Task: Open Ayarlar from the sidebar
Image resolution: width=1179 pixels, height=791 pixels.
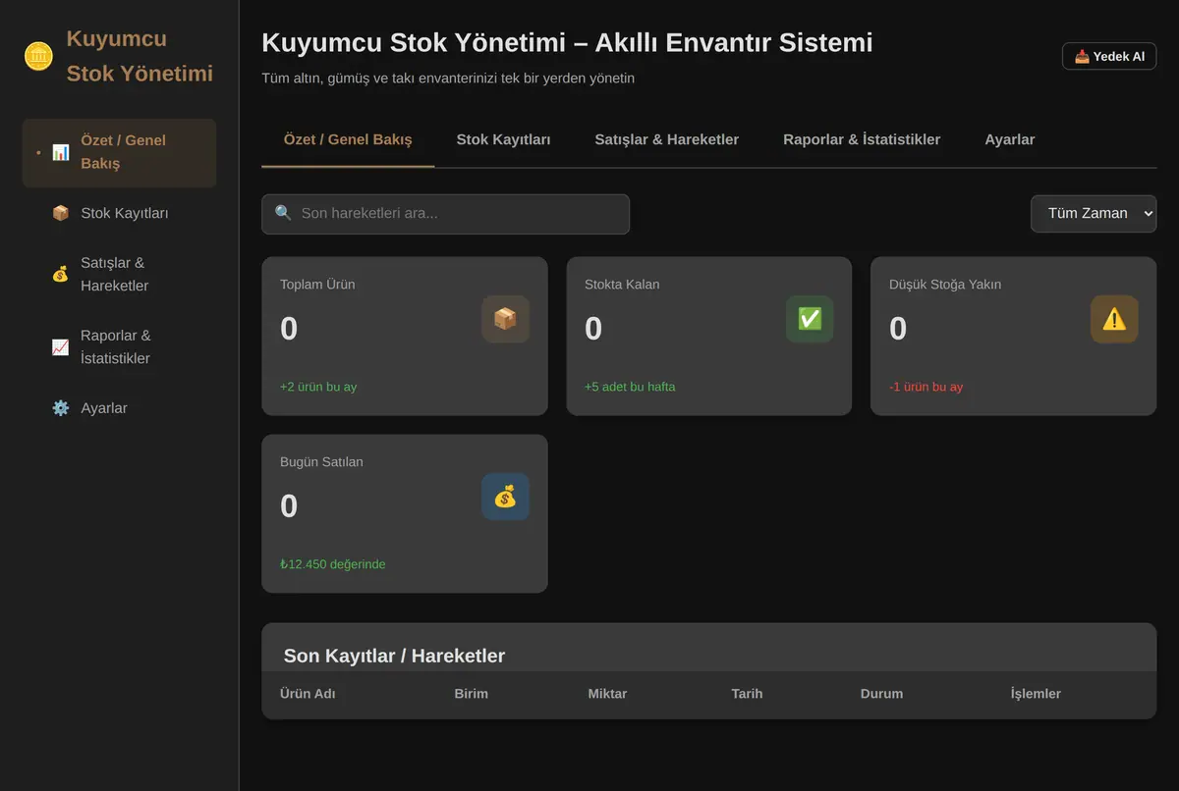Action: pyautogui.click(x=119, y=408)
